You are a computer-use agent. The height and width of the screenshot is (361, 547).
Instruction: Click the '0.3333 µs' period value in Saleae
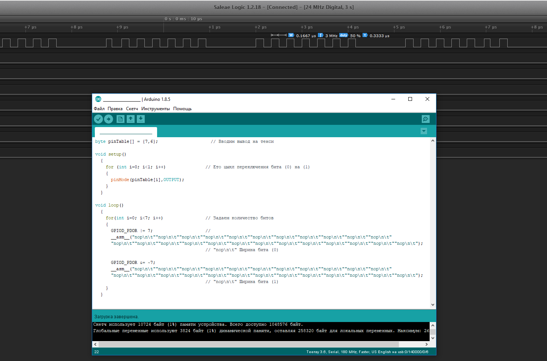(379, 36)
